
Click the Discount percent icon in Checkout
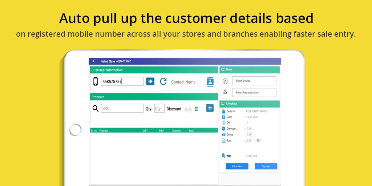(223, 129)
